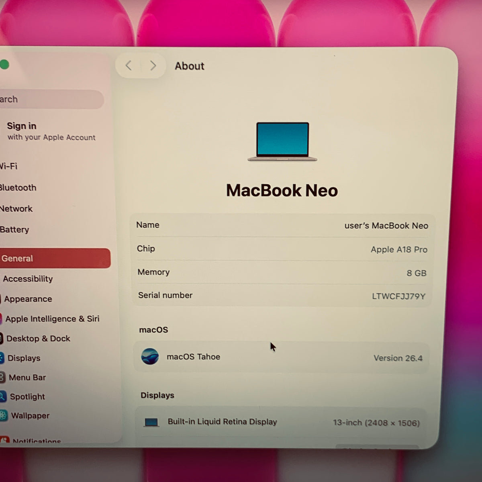Click the macOS Tahoe icon

(150, 356)
